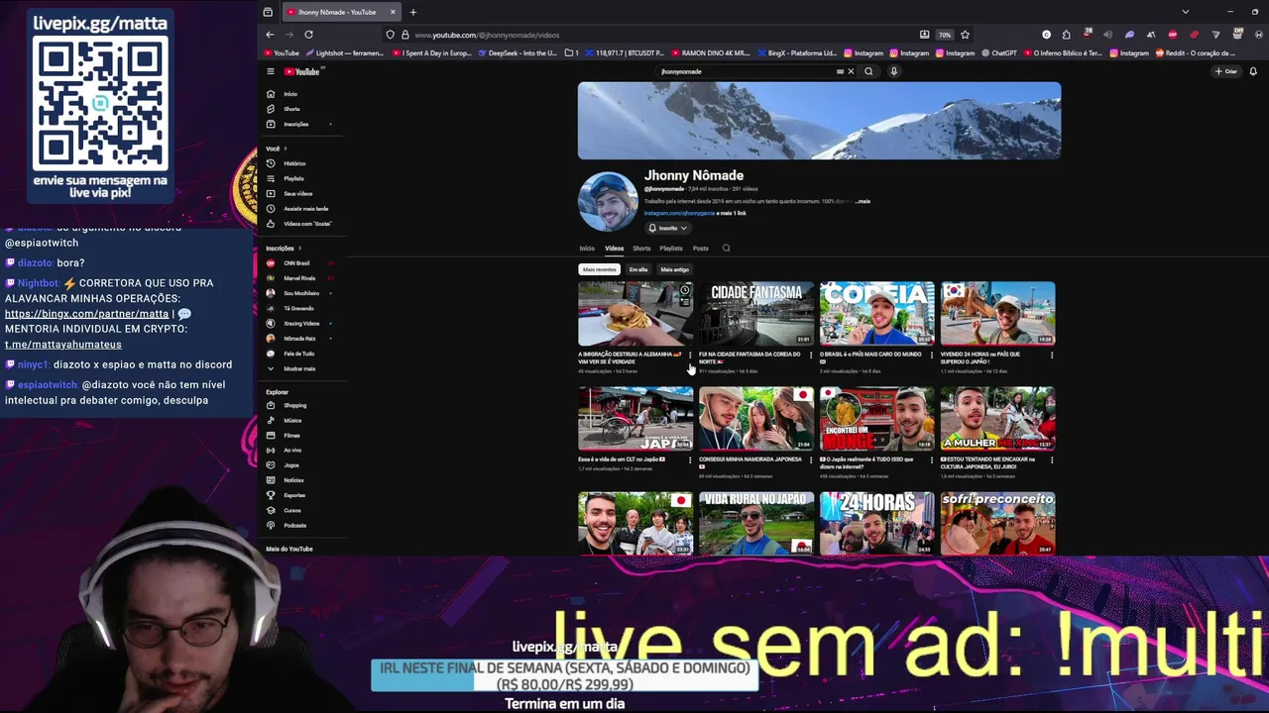The width and height of the screenshot is (1269, 713).
Task: Select Mais recentes sort chip
Action: pyautogui.click(x=599, y=269)
